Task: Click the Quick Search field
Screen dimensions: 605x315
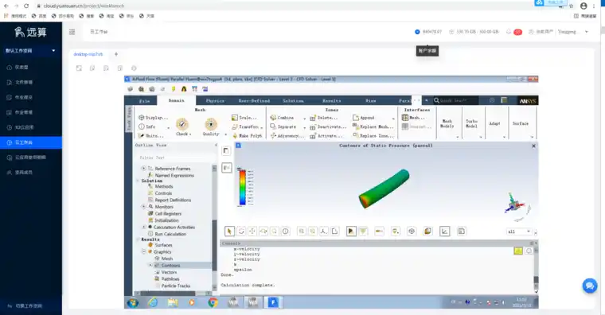Action: (x=455, y=100)
